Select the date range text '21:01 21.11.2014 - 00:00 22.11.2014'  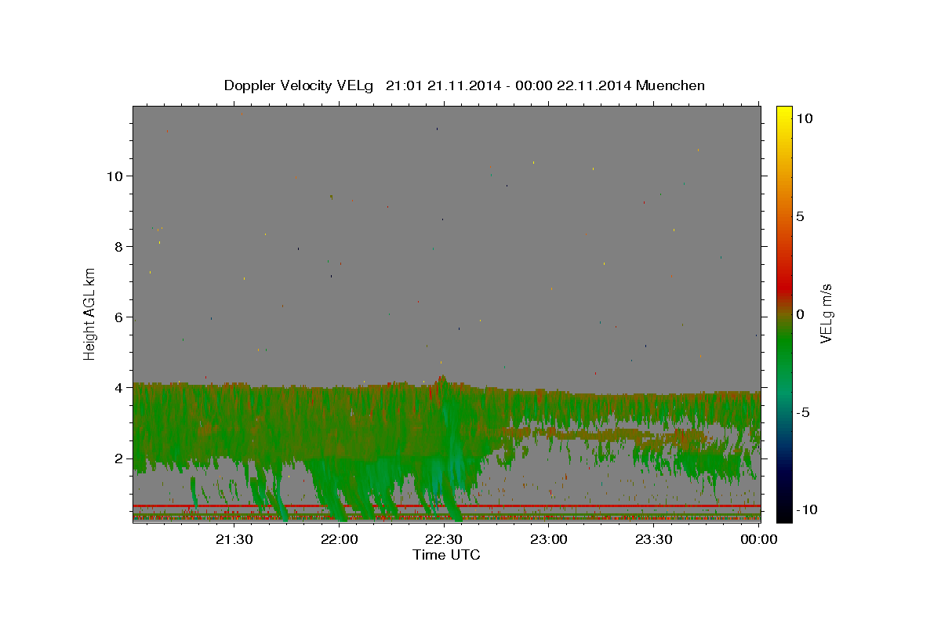tap(508, 85)
